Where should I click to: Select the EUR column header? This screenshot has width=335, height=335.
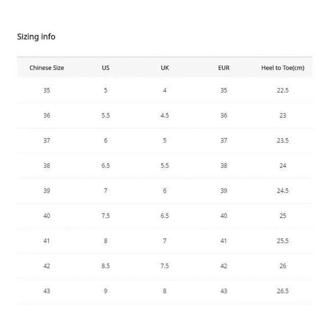point(224,68)
